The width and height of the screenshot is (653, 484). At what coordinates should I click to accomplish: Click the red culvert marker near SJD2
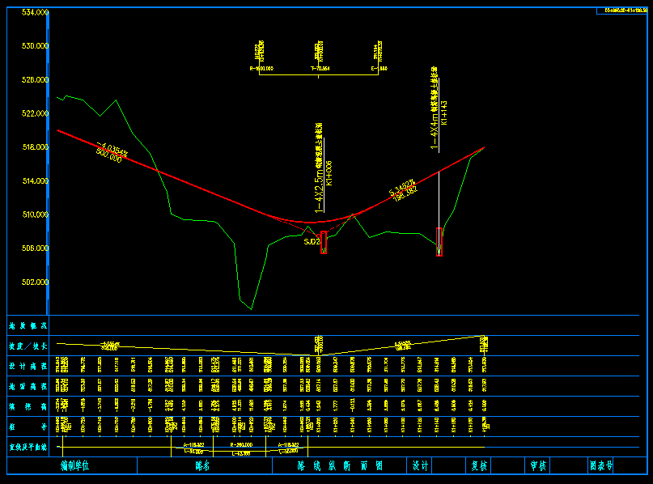click(x=324, y=243)
